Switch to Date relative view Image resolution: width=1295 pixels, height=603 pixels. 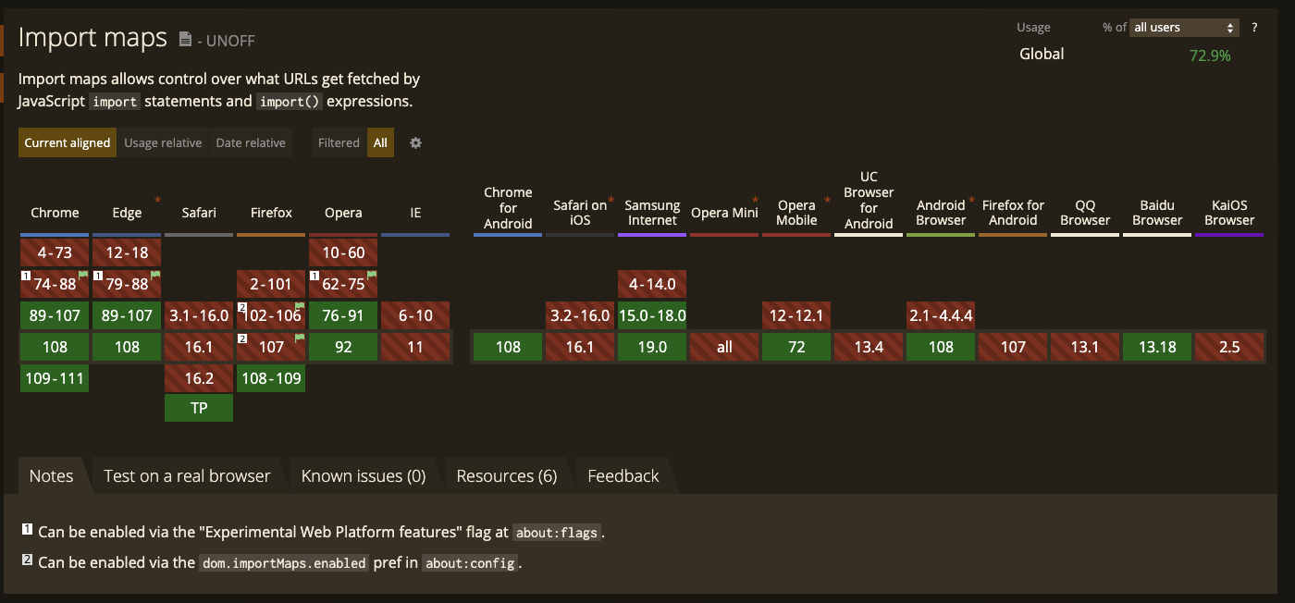point(252,142)
